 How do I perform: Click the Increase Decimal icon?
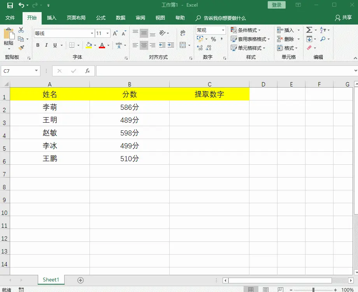[x=199, y=47]
